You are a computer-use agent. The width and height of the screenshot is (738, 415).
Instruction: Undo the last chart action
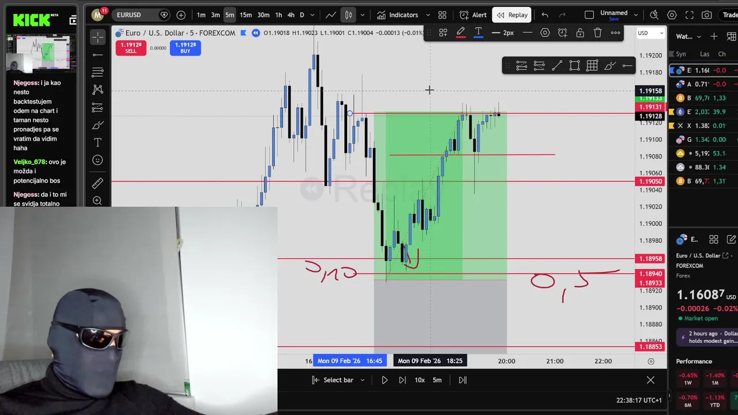pyautogui.click(x=545, y=15)
